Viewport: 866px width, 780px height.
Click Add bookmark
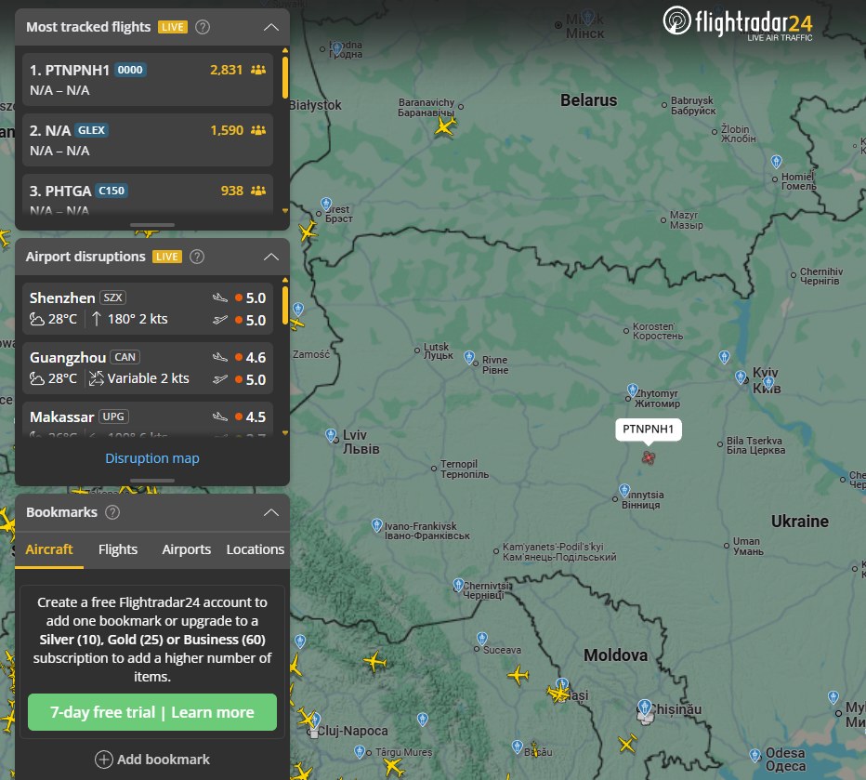tap(152, 760)
